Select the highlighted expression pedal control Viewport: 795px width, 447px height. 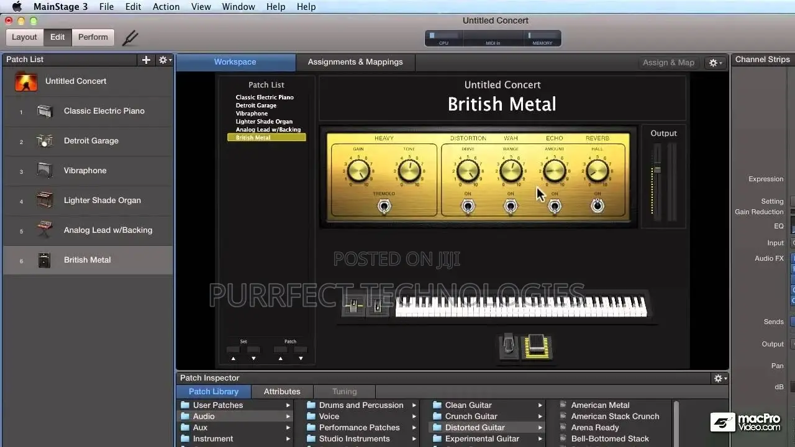click(x=536, y=347)
